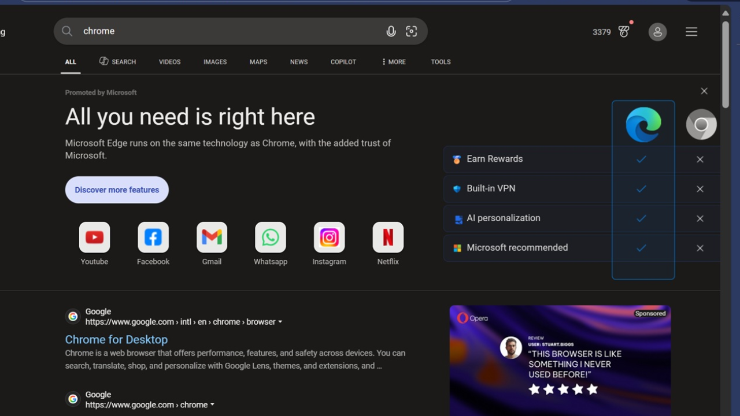
Task: Open the account profile icon
Action: click(657, 32)
